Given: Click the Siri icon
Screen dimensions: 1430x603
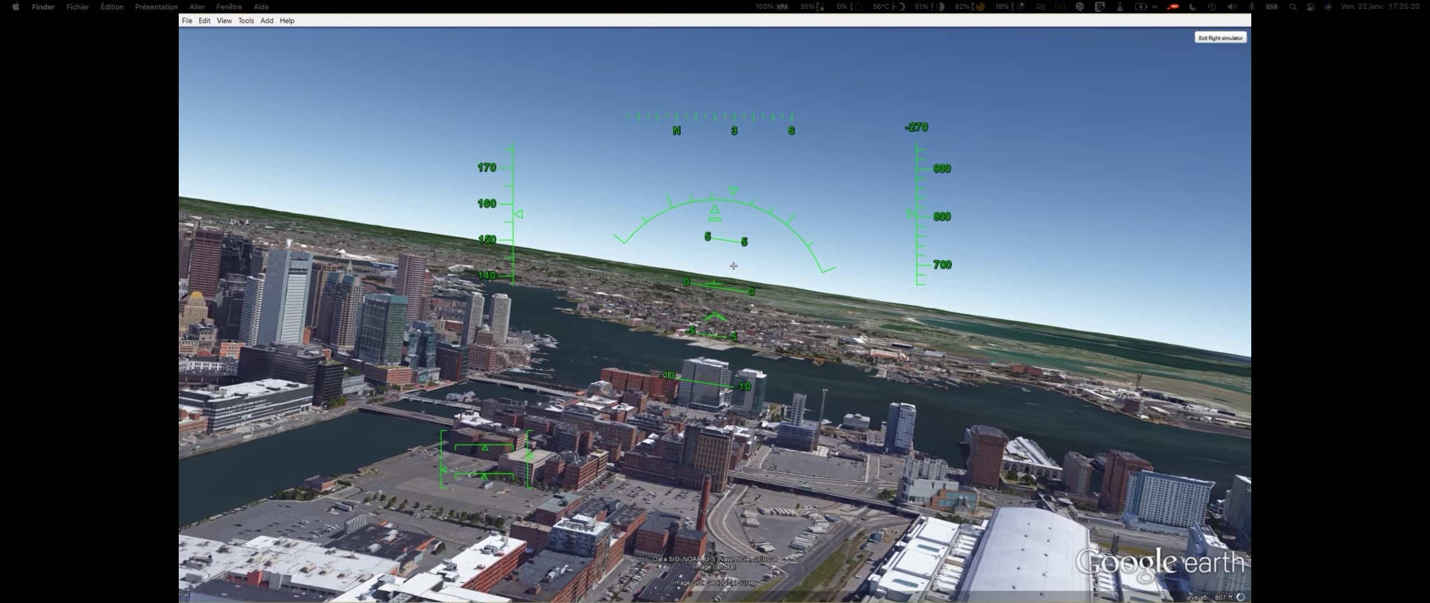Looking at the screenshot, I should click(1328, 7).
